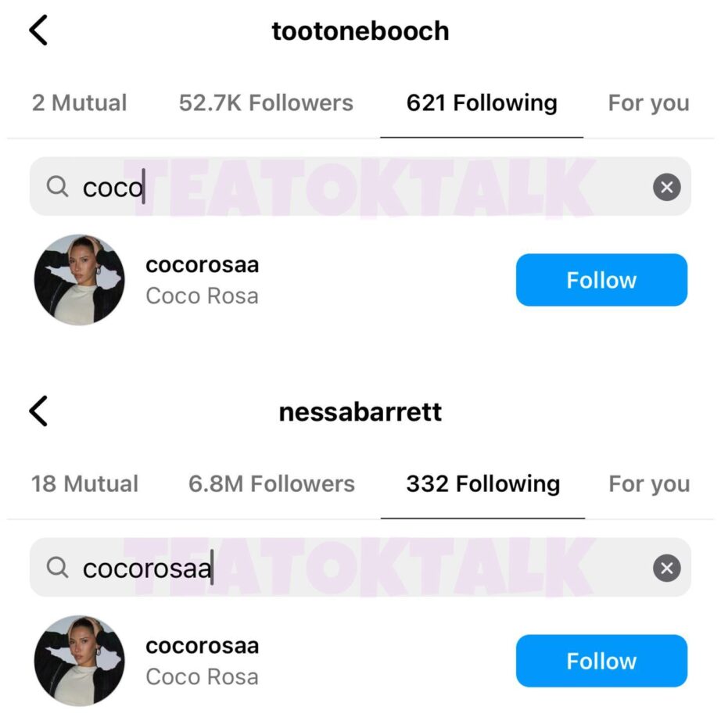Clear the "coco" search text
Viewport: 721px width, 721px height.
666,188
